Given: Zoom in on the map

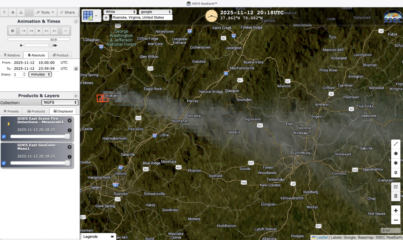Looking at the screenshot, I should coord(396,210).
